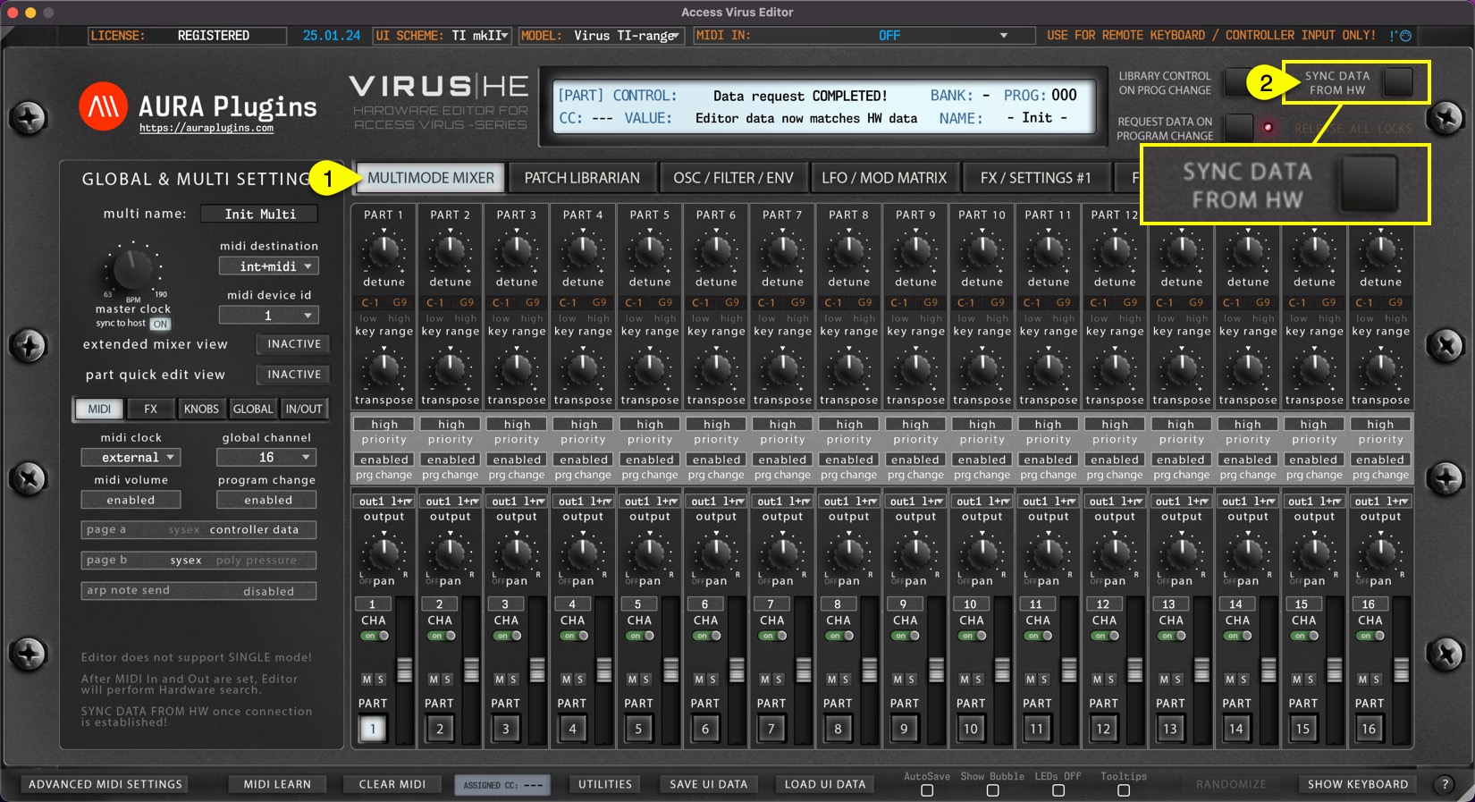Click the Part 1 detune knob
Image resolution: width=1475 pixels, height=802 pixels.
[383, 252]
